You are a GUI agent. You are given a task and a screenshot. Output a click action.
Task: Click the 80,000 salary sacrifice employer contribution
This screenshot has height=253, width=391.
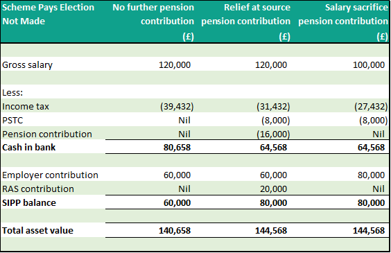(372, 175)
